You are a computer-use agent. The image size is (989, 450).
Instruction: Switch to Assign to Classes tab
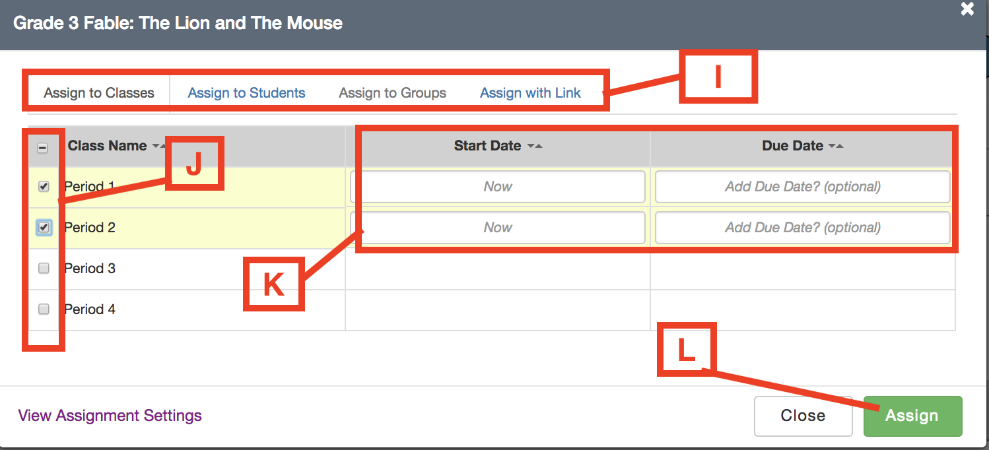(x=99, y=93)
